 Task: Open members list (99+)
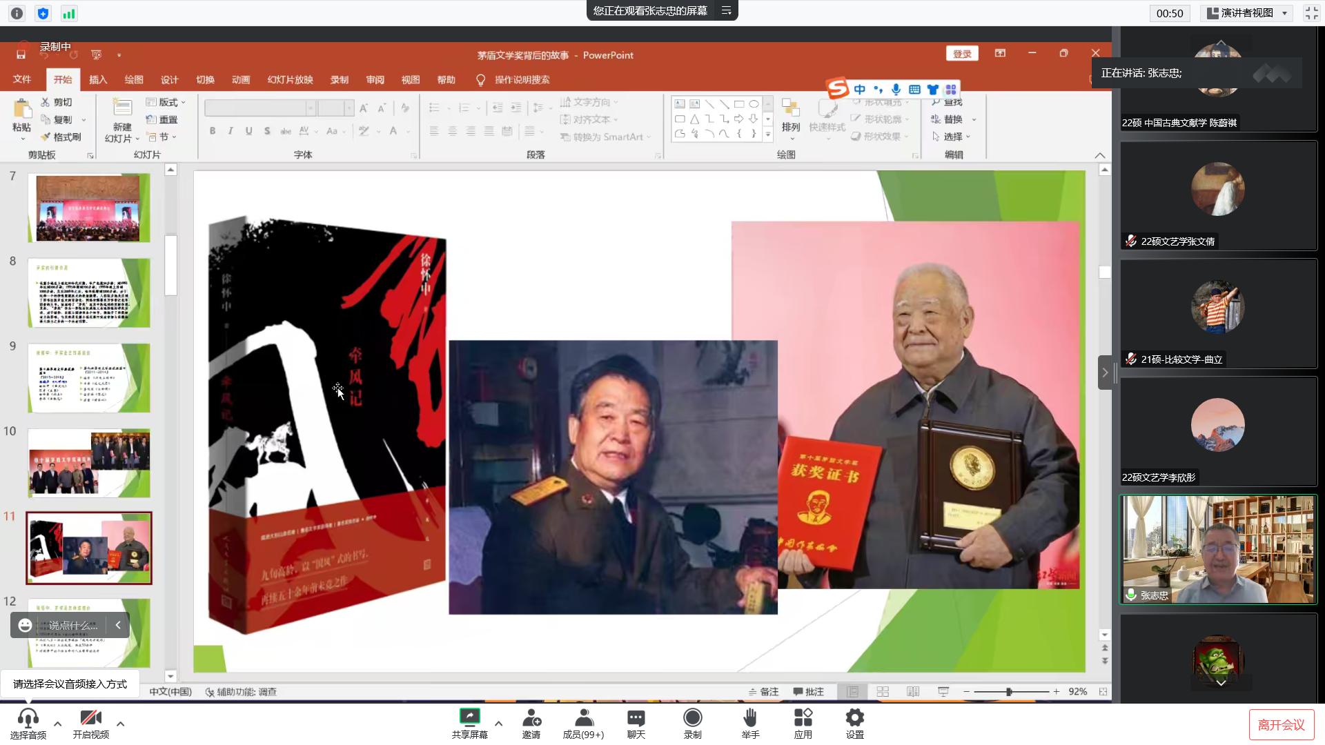pyautogui.click(x=583, y=718)
